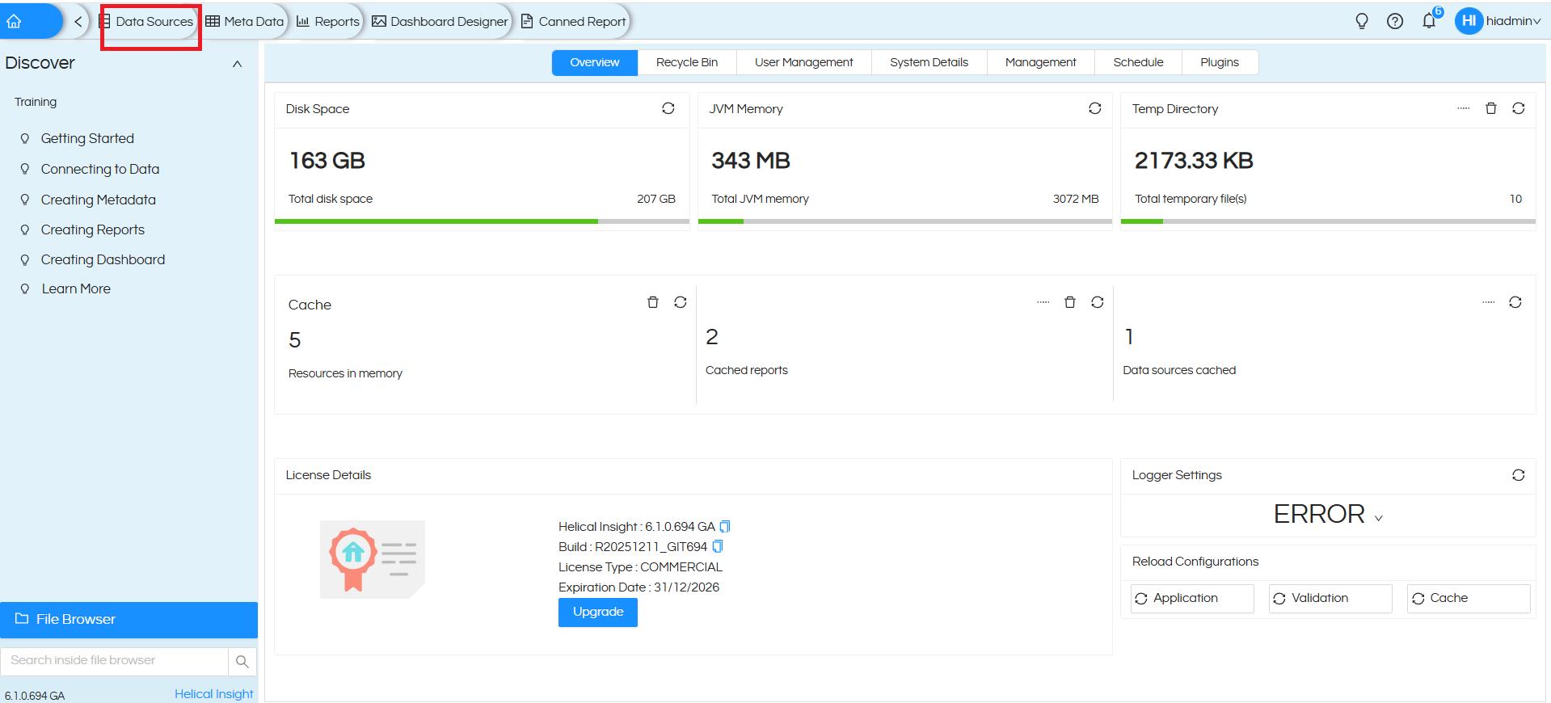Open Temp Directory more options dots
Image resolution: width=1551 pixels, height=703 pixels.
coord(1464,108)
